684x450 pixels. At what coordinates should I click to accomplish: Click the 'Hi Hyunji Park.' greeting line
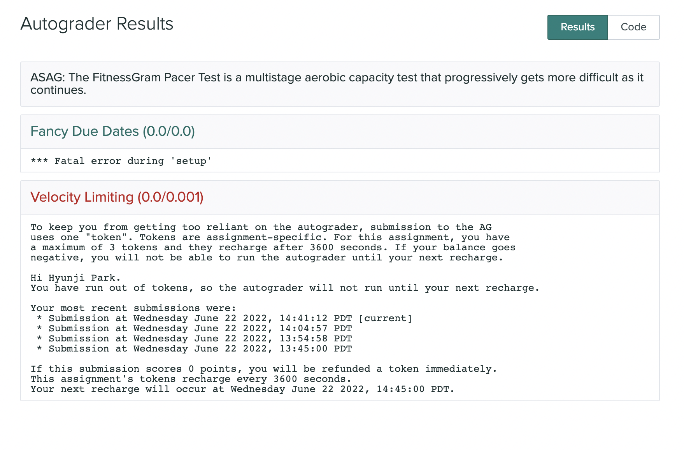tap(75, 278)
